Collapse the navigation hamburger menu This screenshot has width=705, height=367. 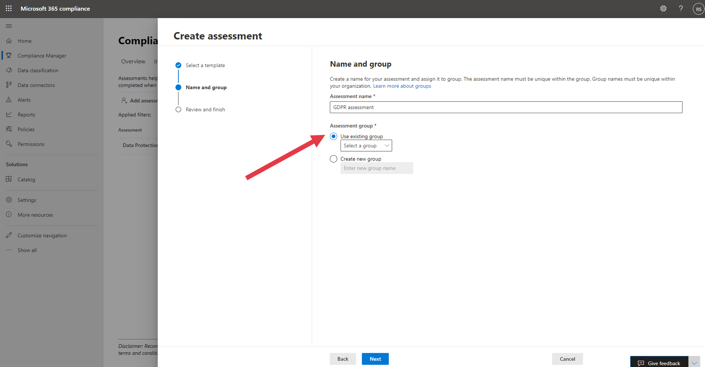[x=9, y=26]
